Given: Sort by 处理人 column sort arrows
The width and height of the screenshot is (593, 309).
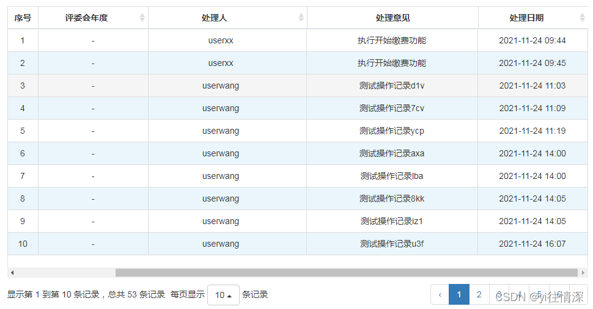Looking at the screenshot, I should coord(301,17).
